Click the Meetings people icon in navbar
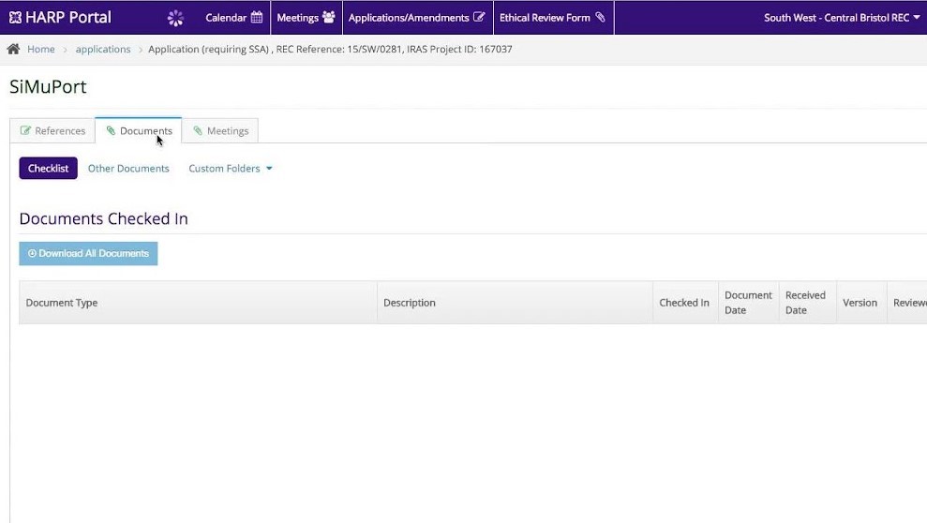 pyautogui.click(x=328, y=17)
